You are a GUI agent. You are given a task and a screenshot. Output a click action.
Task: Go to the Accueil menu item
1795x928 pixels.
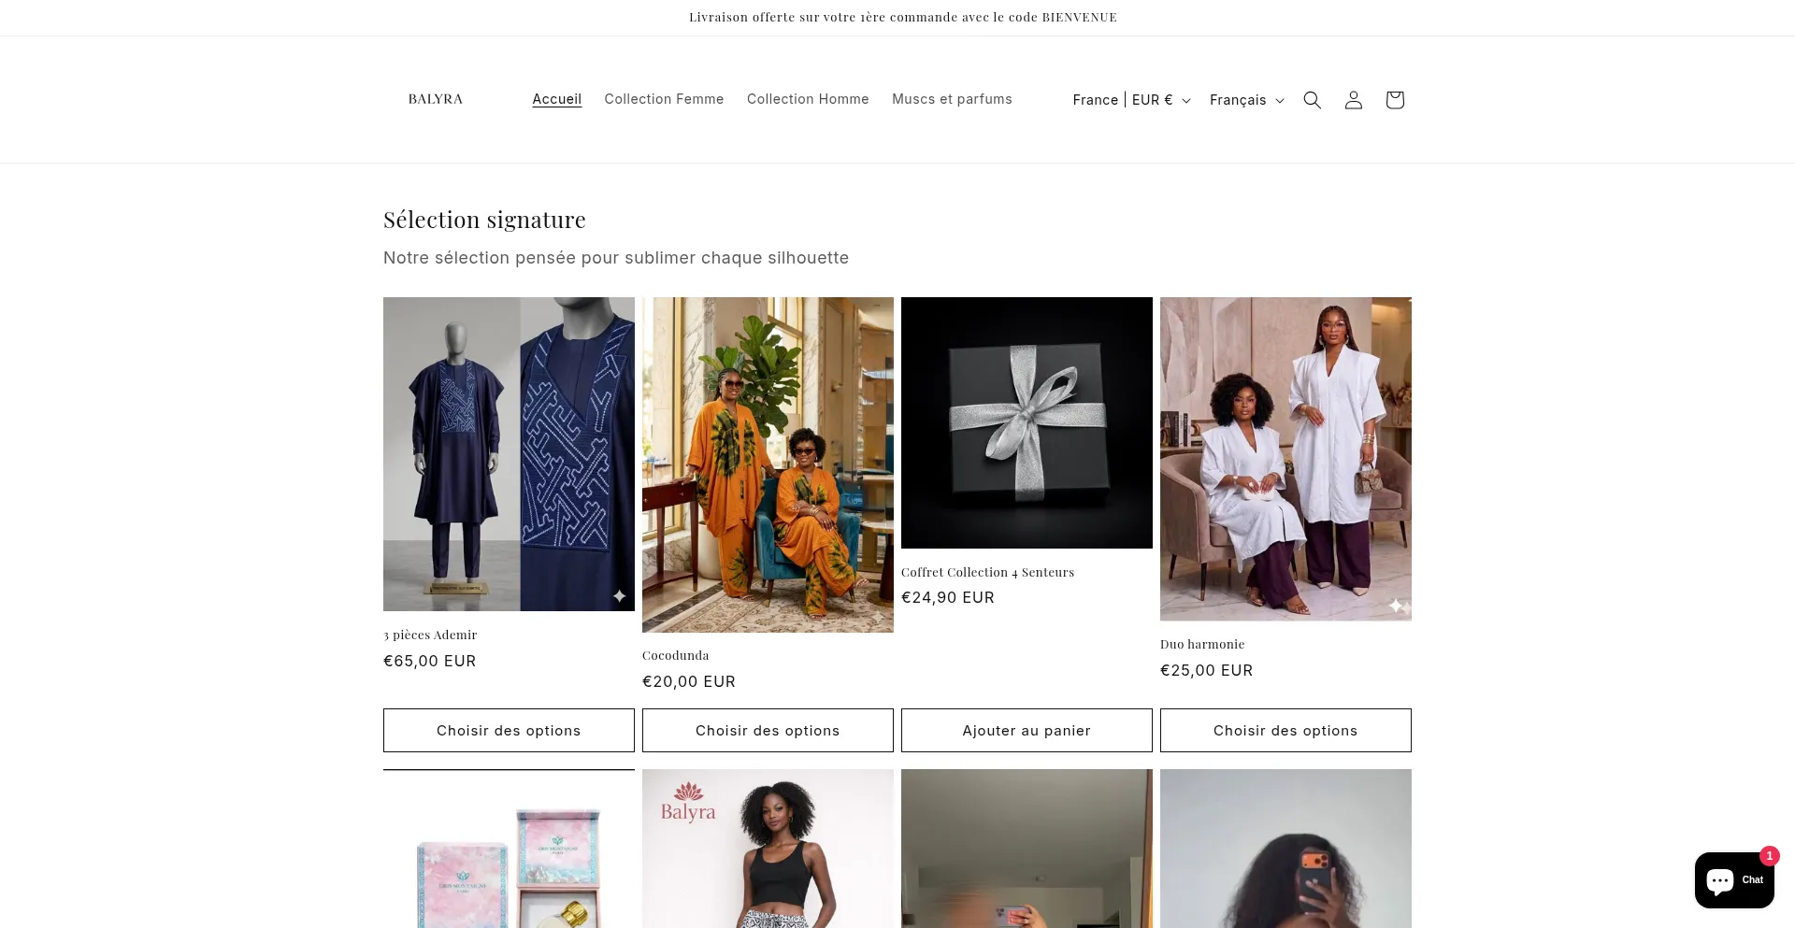557,99
